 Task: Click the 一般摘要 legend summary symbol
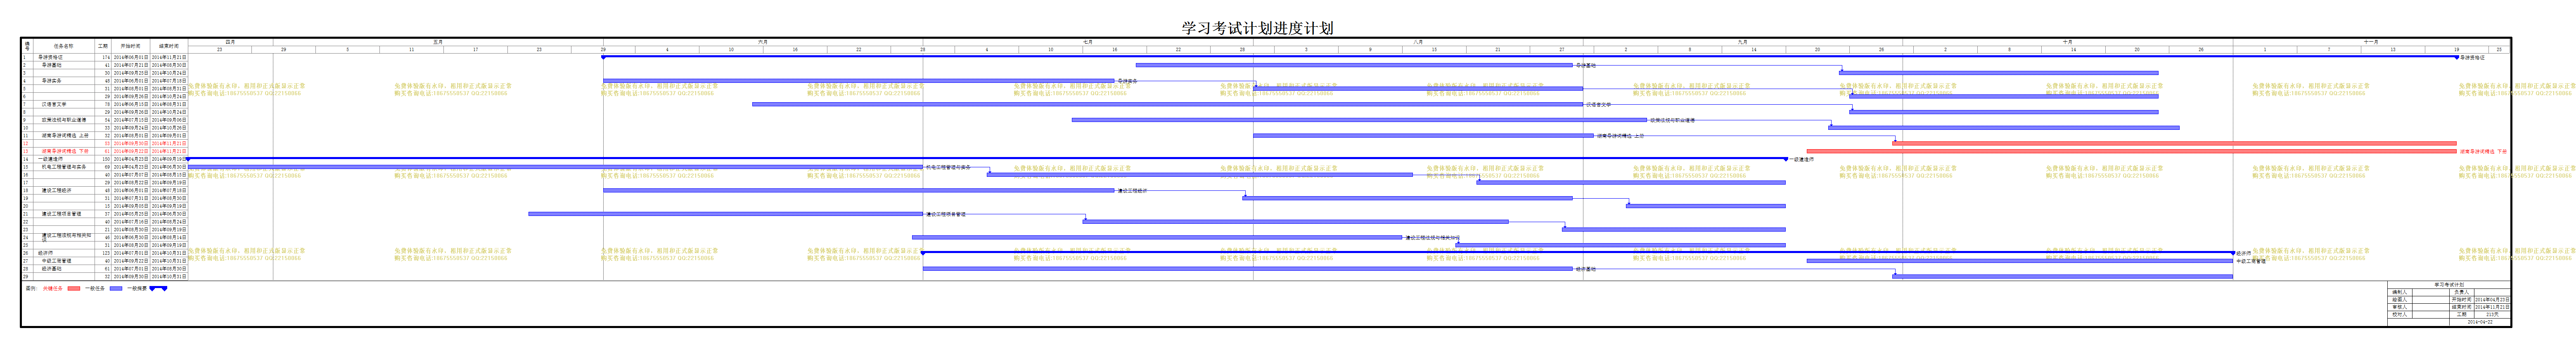[158, 288]
